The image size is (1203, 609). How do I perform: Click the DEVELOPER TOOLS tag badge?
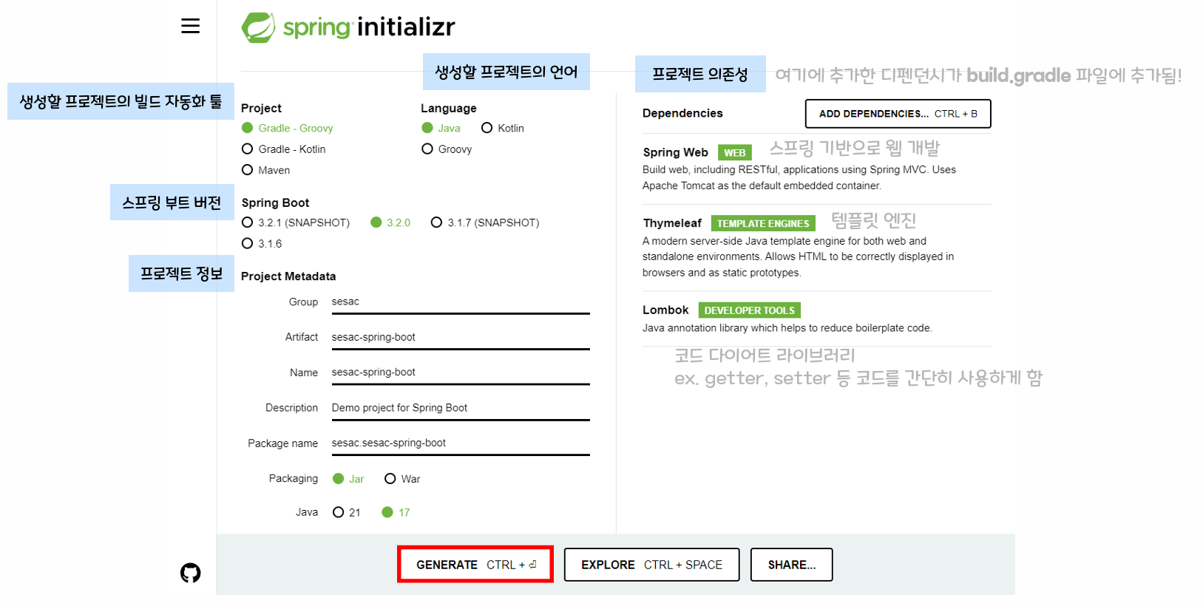tap(749, 310)
